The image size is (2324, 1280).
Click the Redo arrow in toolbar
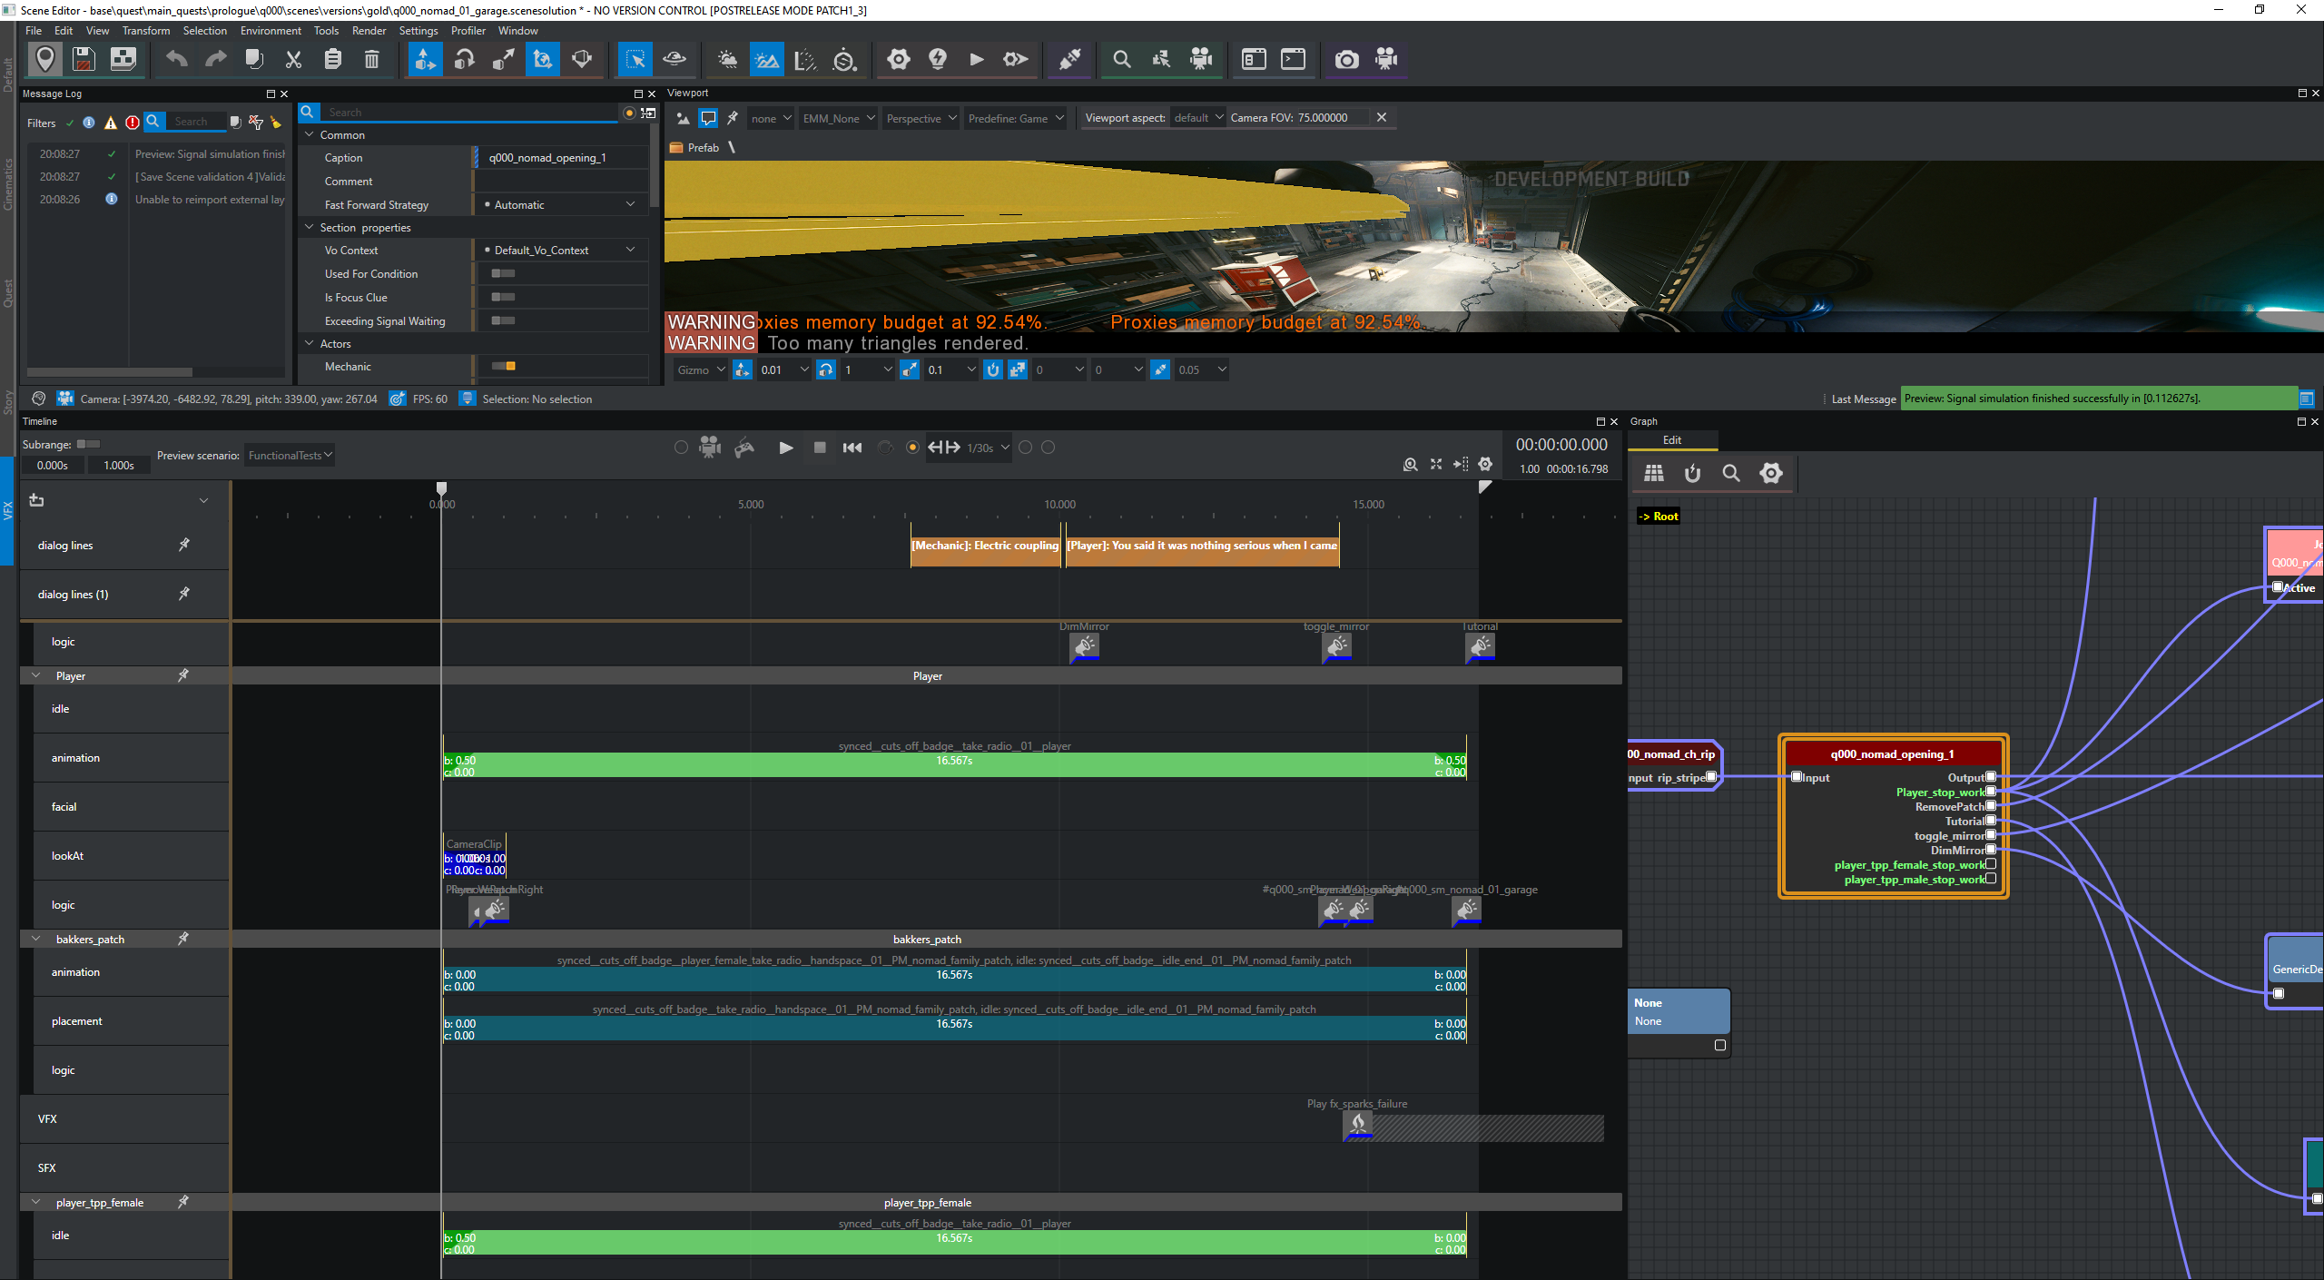point(215,60)
